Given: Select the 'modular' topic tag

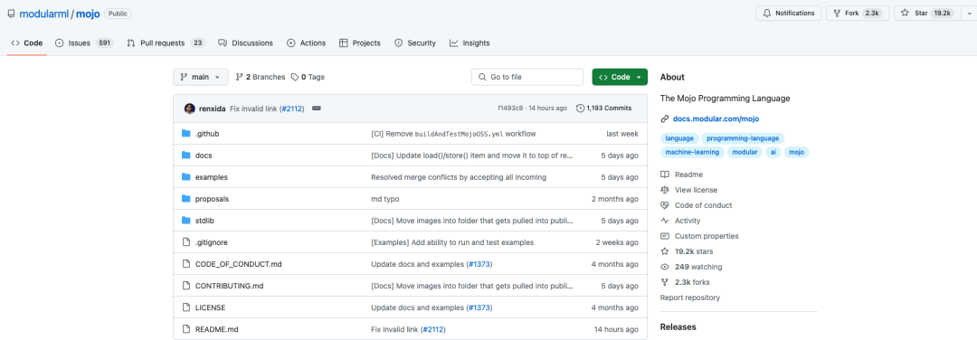Looking at the screenshot, I should tap(745, 152).
